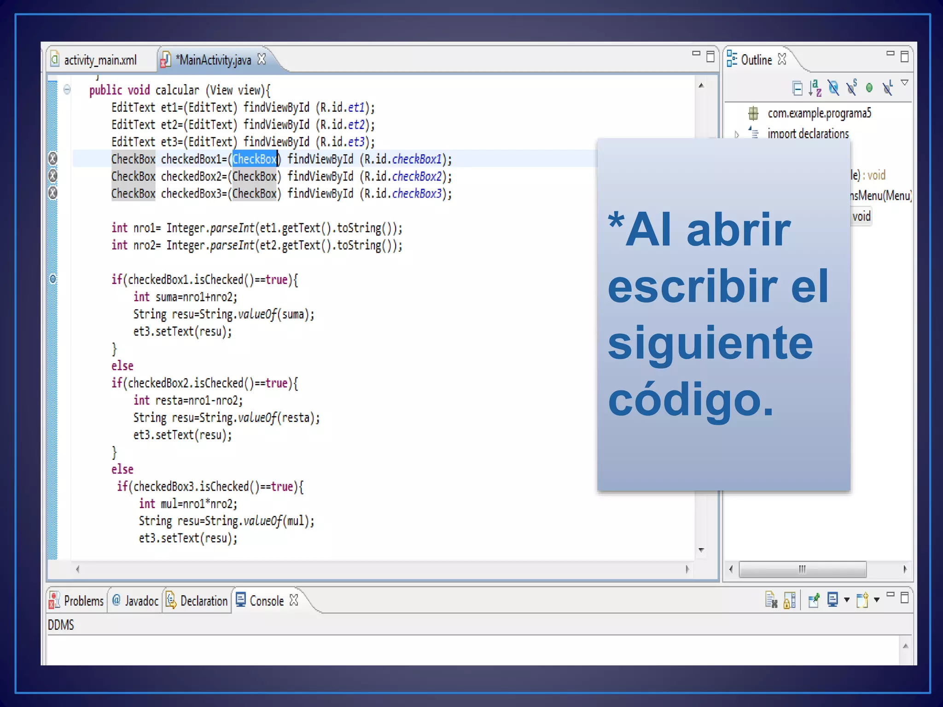The width and height of the screenshot is (943, 707).
Task: Open the Declaration tab
Action: tap(197, 601)
